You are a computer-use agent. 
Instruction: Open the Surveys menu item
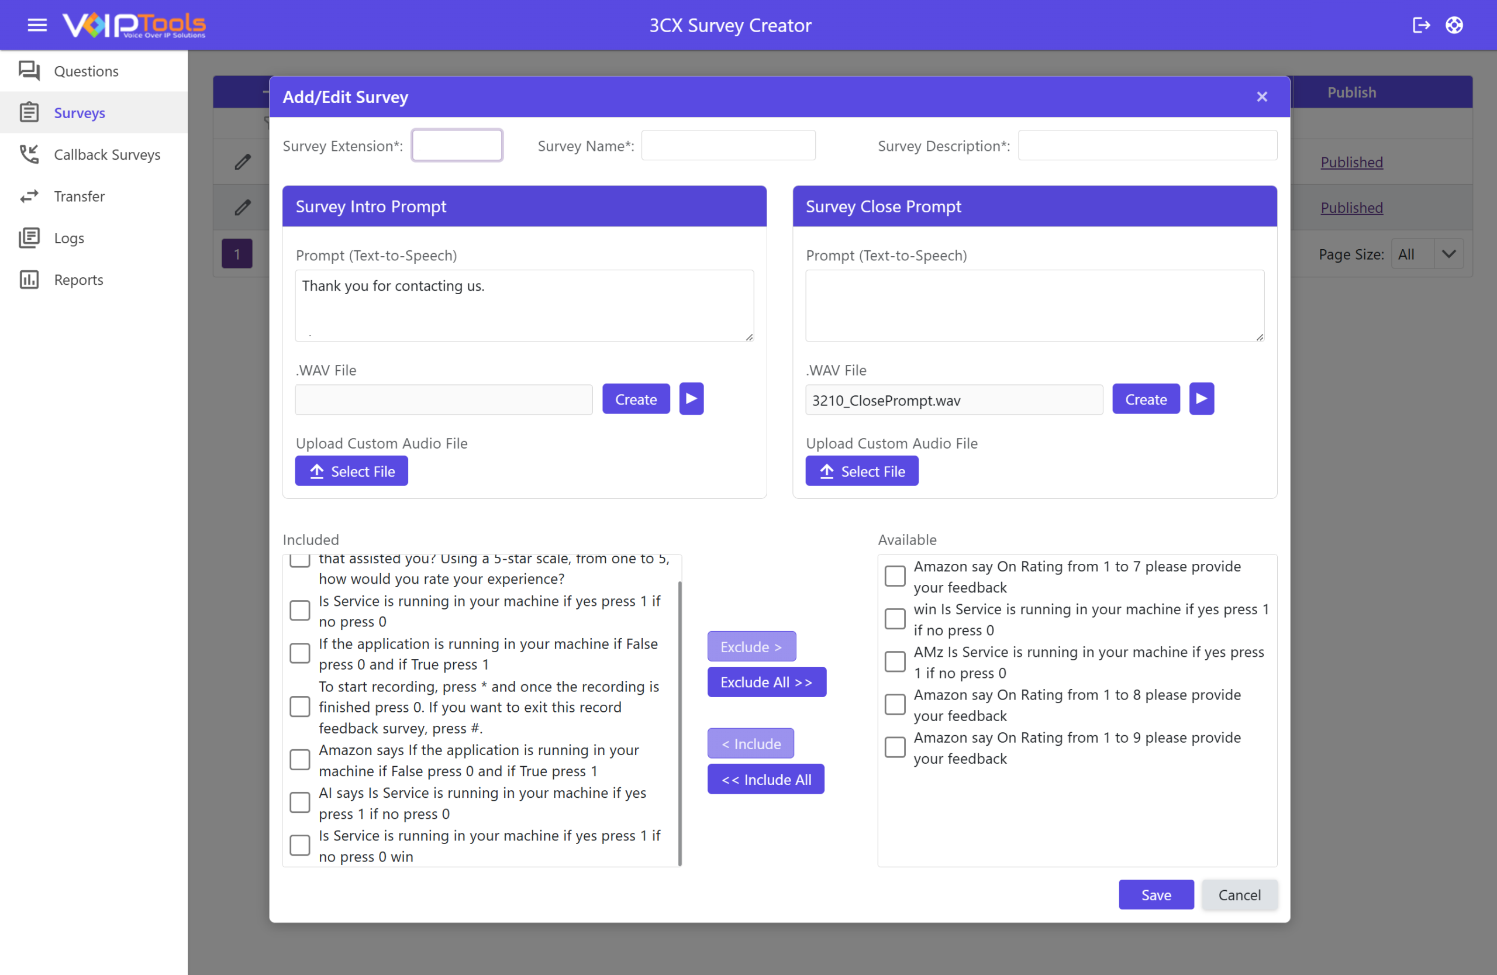pyautogui.click(x=94, y=113)
